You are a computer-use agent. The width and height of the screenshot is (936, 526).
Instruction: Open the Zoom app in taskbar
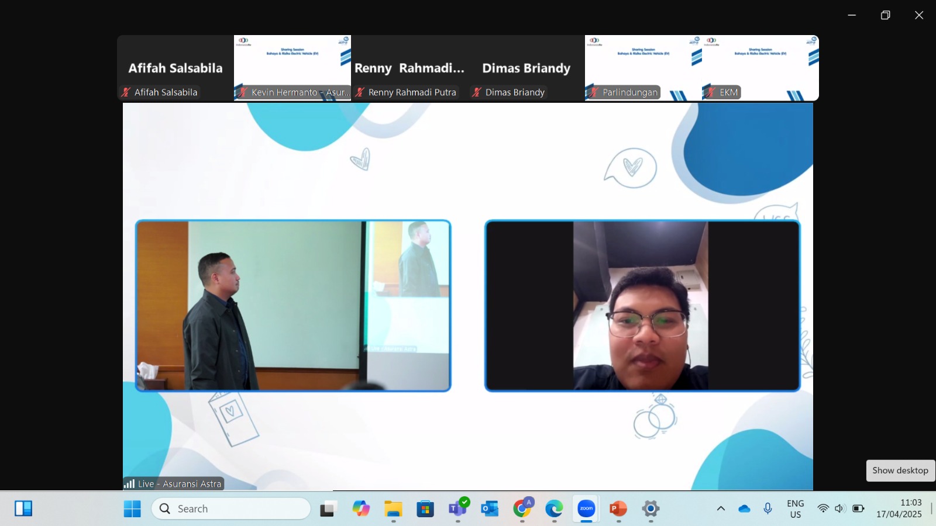(586, 508)
